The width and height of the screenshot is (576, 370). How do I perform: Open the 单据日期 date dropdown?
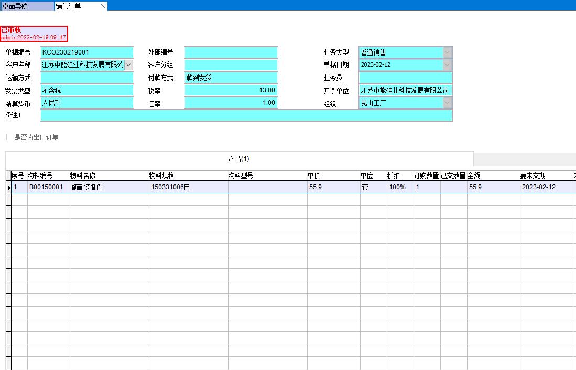pyautogui.click(x=446, y=64)
